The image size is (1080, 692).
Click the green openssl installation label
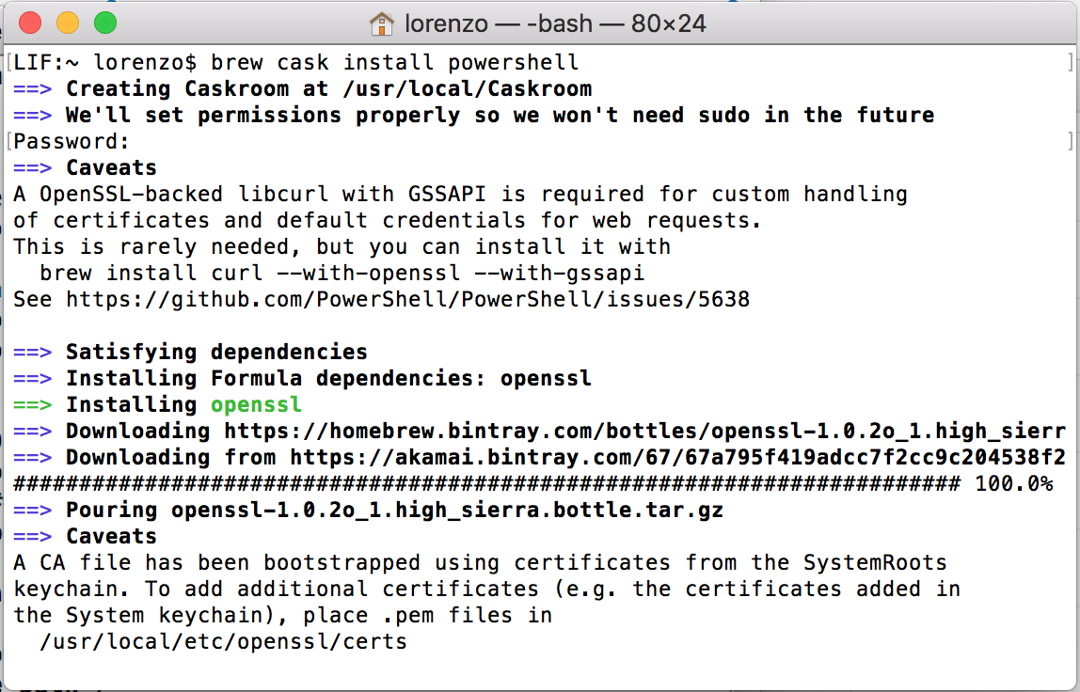pos(255,403)
